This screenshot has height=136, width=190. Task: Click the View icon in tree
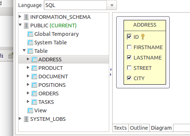(x=30, y=110)
